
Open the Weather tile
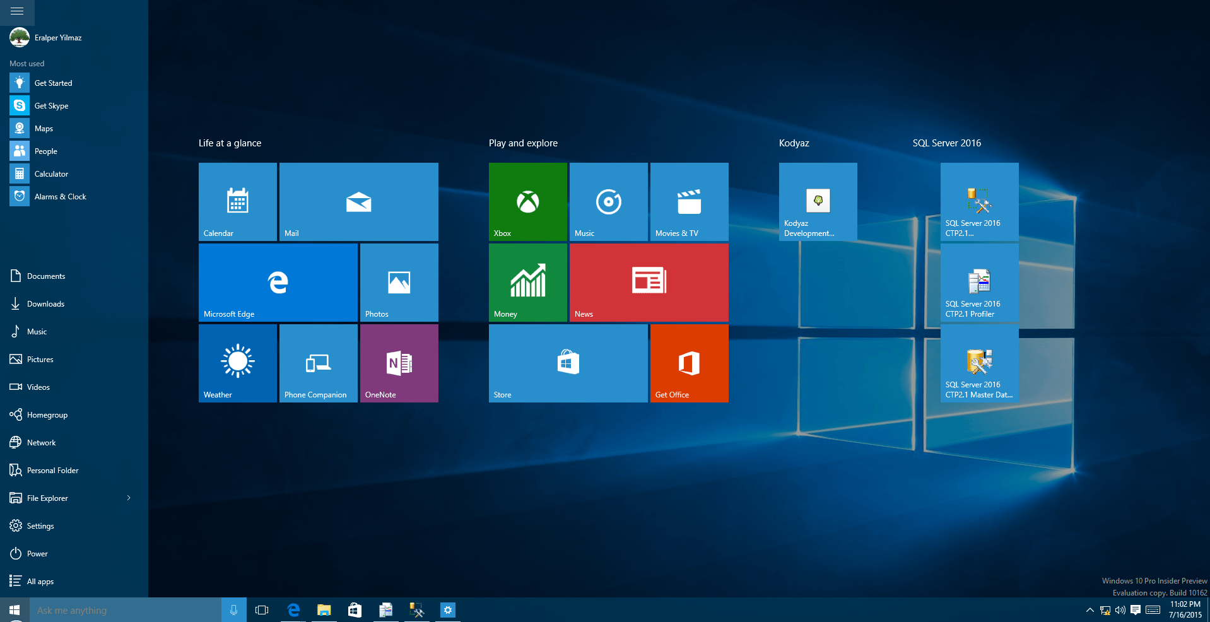point(237,363)
